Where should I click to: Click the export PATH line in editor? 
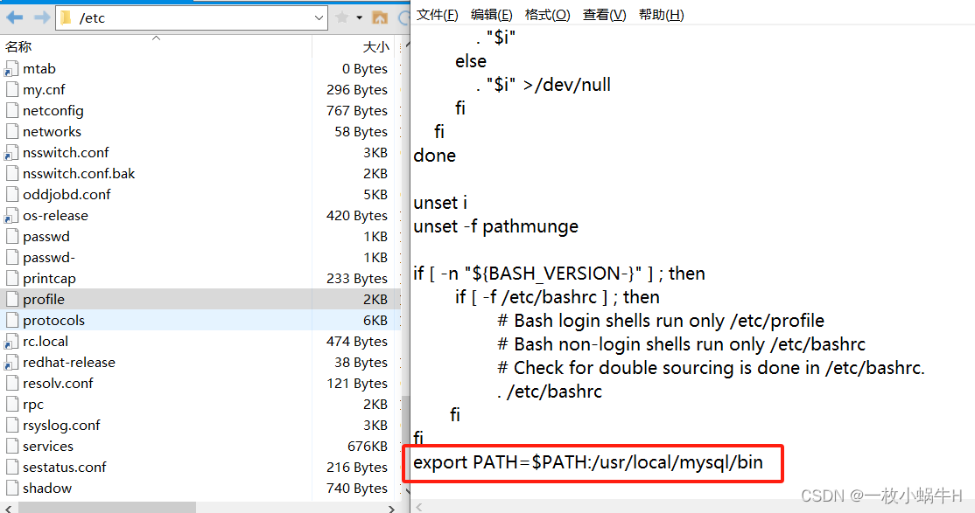(x=588, y=462)
